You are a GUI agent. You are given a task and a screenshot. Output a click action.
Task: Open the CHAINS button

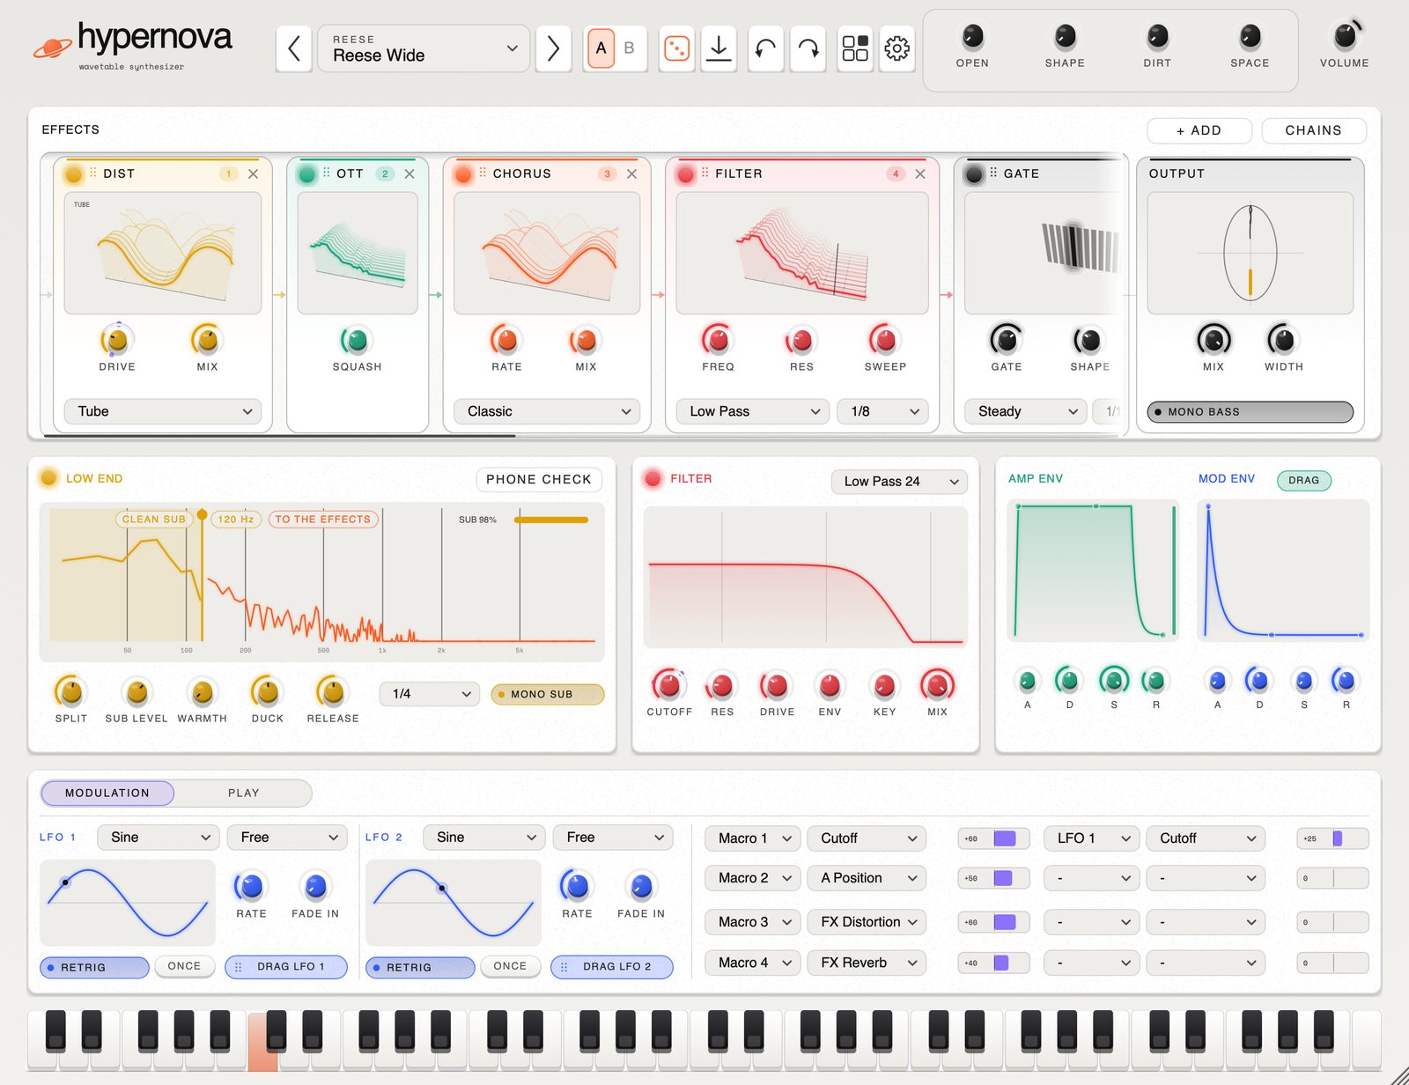(1314, 130)
